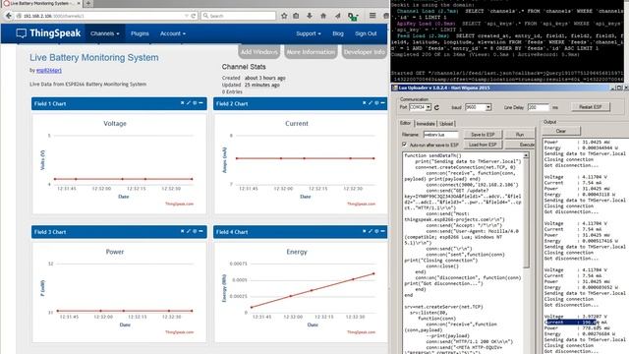Edit Field 1 Chart with pencil icon
629x354 pixels.
click(x=189, y=103)
